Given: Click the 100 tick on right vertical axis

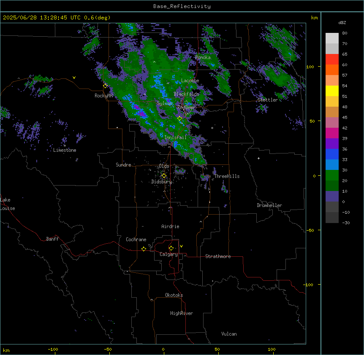Looking at the screenshot, I should coord(310,67).
